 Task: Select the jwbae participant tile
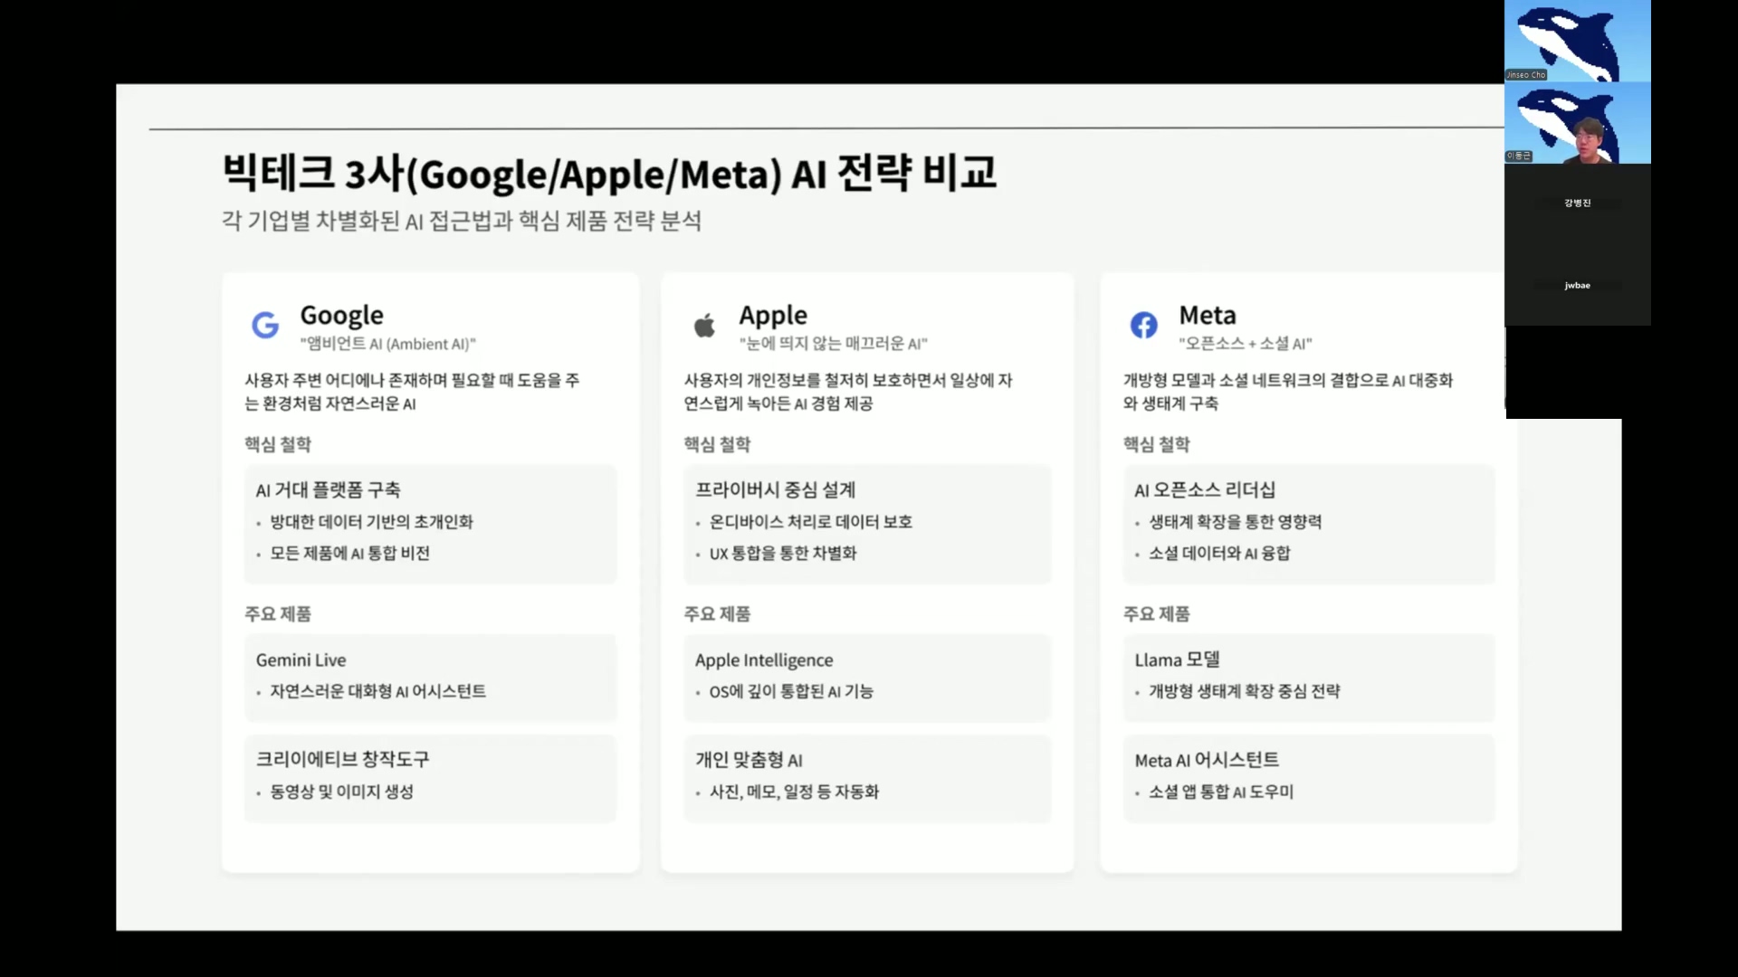coord(1577,286)
